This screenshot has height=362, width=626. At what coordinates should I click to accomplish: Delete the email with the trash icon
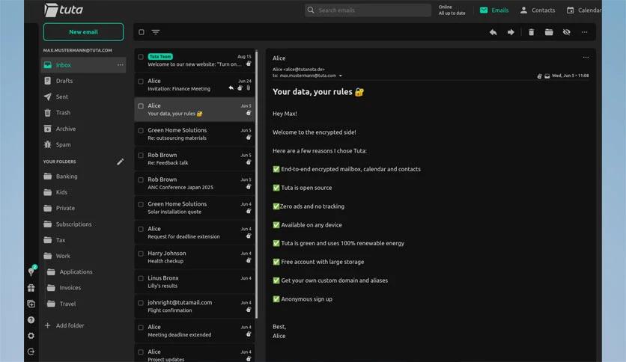tap(531, 32)
